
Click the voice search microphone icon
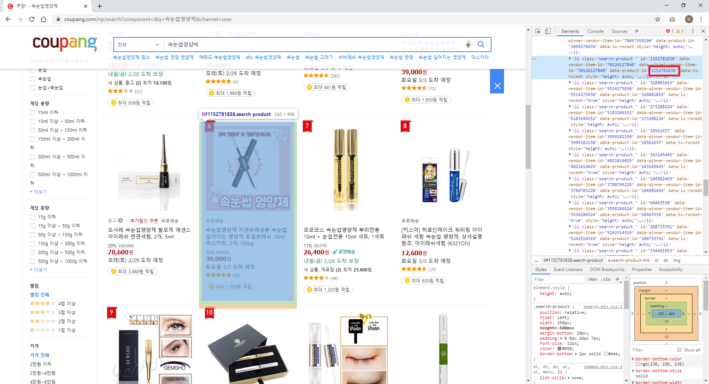pos(468,44)
